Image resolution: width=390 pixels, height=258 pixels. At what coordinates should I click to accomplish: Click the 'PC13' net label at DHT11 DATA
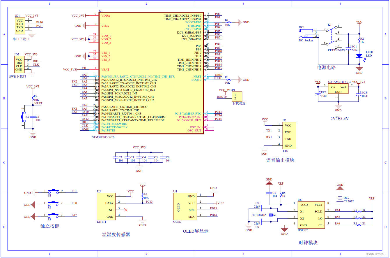coord(149,201)
